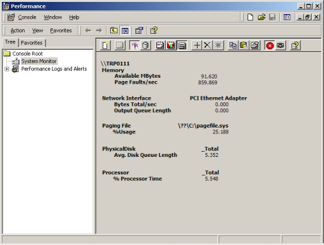Select the %Usage counter
This screenshot has height=245, width=324.
click(124, 132)
